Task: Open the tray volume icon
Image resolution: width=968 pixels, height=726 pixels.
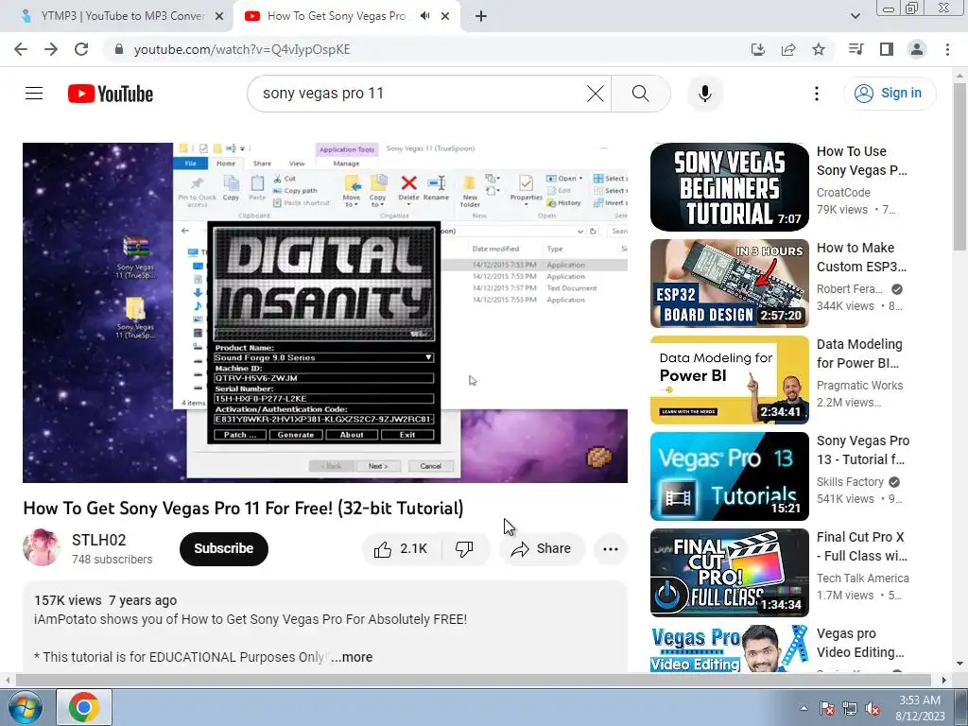Action: click(873, 708)
